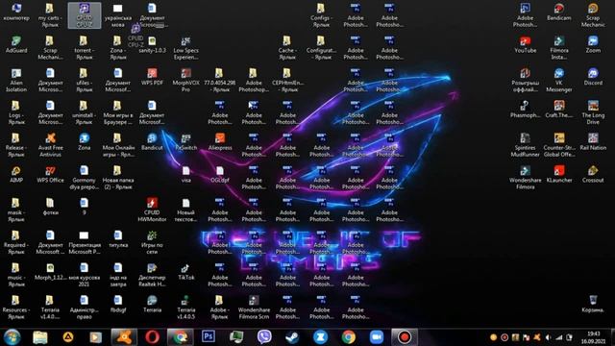Open the Avast icon in the taskbar
The width and height of the screenshot is (615, 346).
pos(124,337)
